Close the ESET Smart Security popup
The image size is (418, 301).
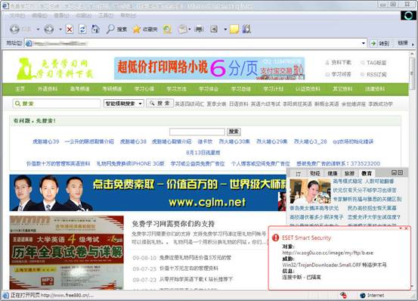406,228
